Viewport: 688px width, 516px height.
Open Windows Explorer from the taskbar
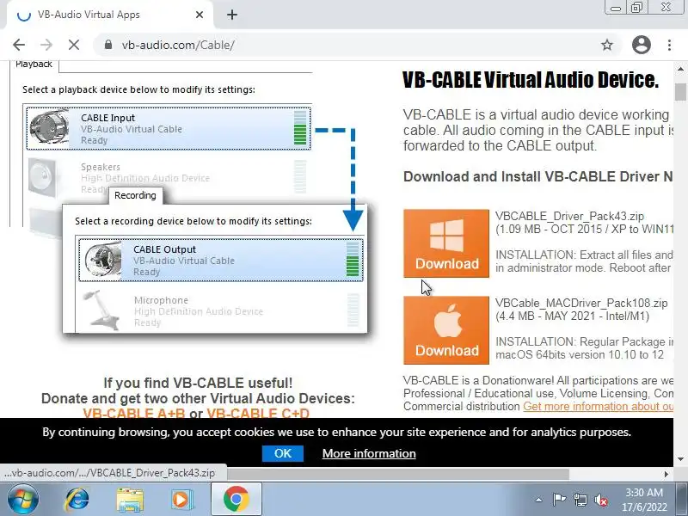click(x=130, y=500)
